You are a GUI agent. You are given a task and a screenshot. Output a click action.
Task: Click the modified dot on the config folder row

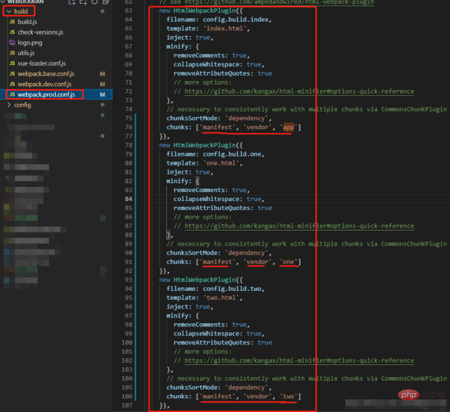pos(102,105)
